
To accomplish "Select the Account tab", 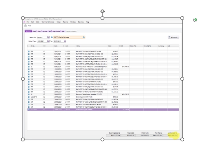I will 29,31.
